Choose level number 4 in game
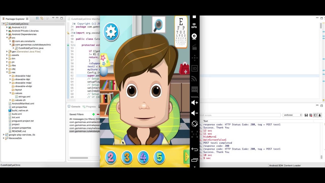The height and width of the screenshot is (183, 325). click(x=143, y=158)
